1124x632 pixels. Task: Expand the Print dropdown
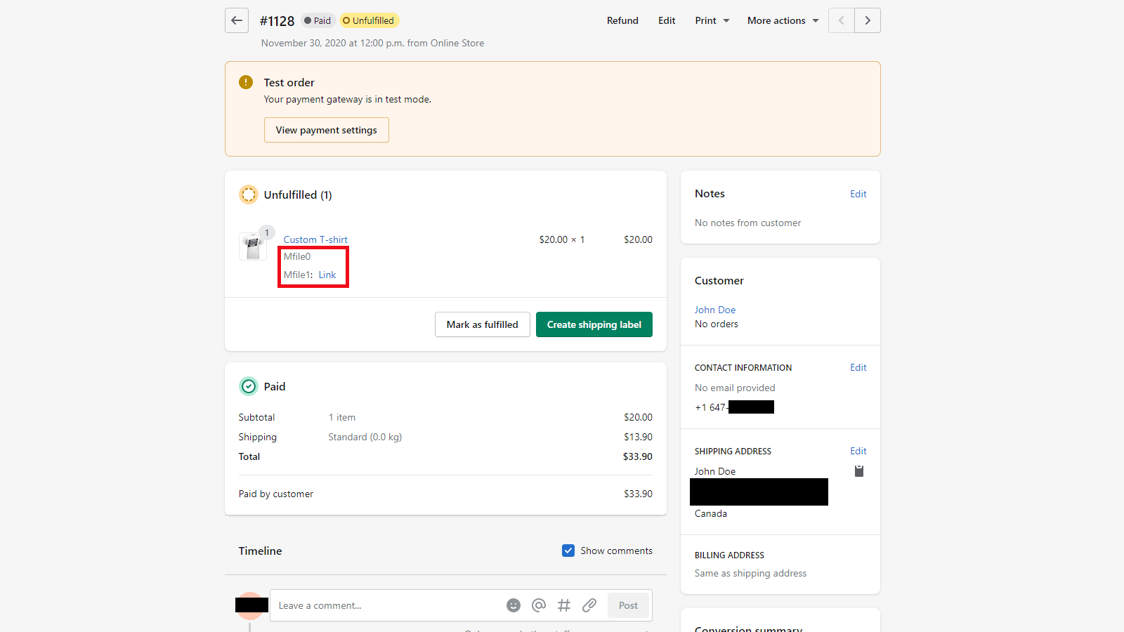[712, 20]
